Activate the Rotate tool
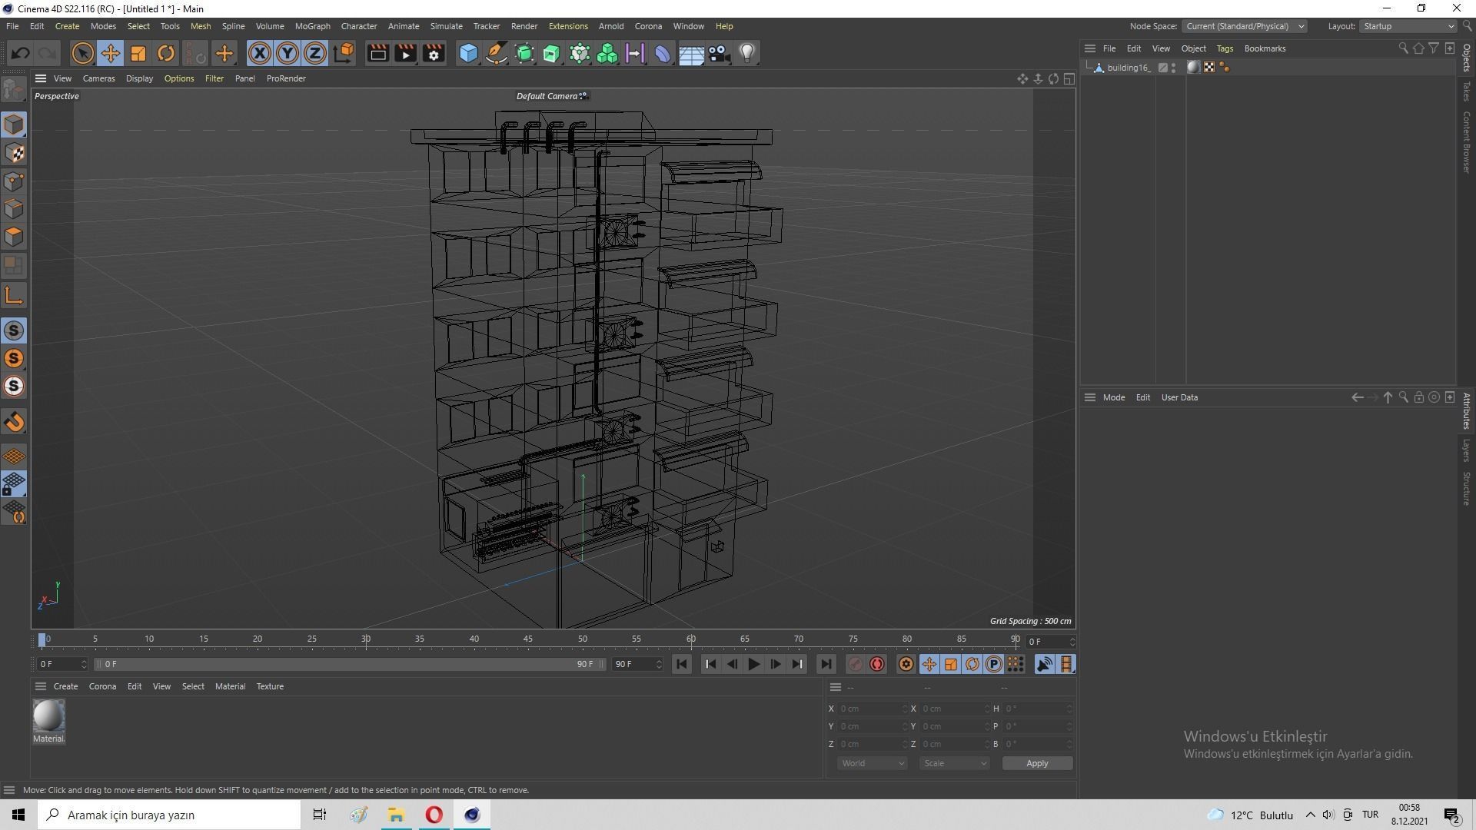The image size is (1476, 830). (x=165, y=53)
